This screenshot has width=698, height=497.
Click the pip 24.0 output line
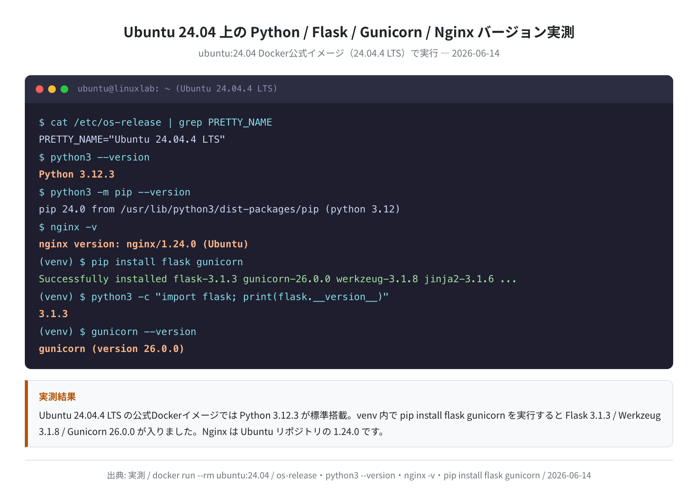pos(219,209)
